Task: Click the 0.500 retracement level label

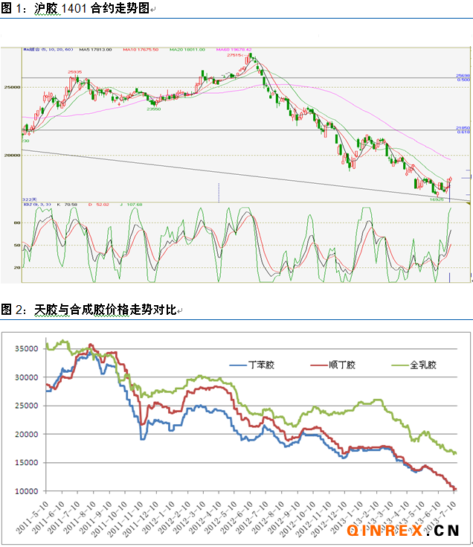Action: point(462,80)
